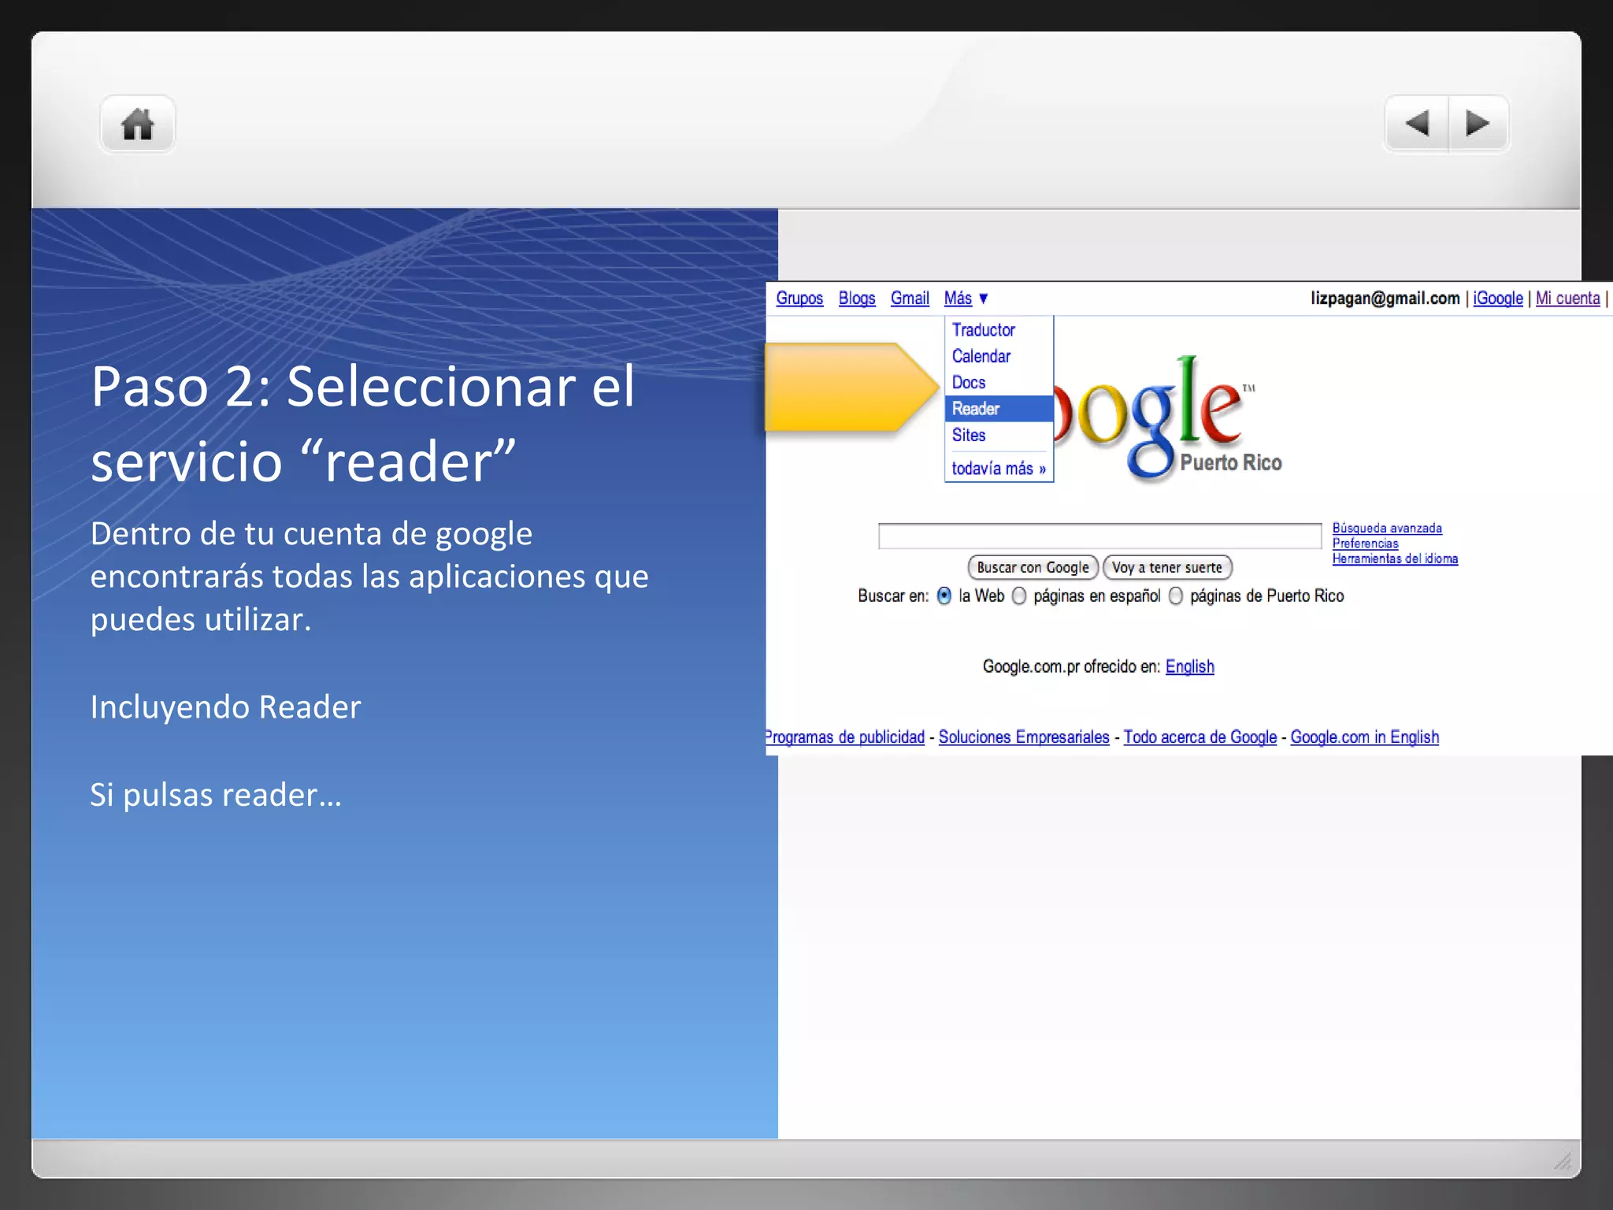Viewport: 1613px width, 1210px height.
Task: Open Programas de publicidad link
Action: [844, 737]
